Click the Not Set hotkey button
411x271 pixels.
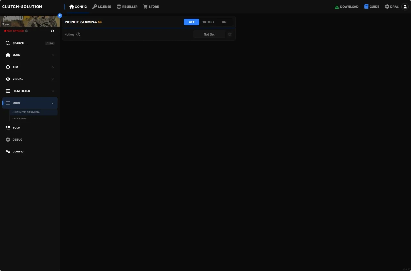pyautogui.click(x=209, y=34)
